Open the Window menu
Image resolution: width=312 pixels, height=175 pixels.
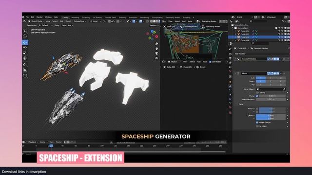[x=48, y=17]
